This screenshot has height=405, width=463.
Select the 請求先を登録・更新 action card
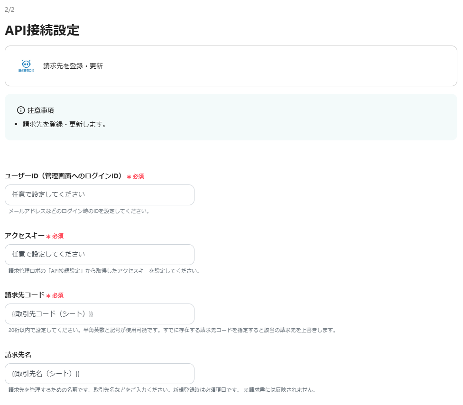point(231,66)
